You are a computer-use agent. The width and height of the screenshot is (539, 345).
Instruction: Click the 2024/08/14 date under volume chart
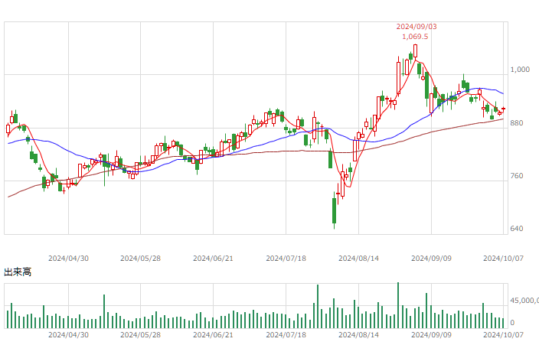point(358,335)
